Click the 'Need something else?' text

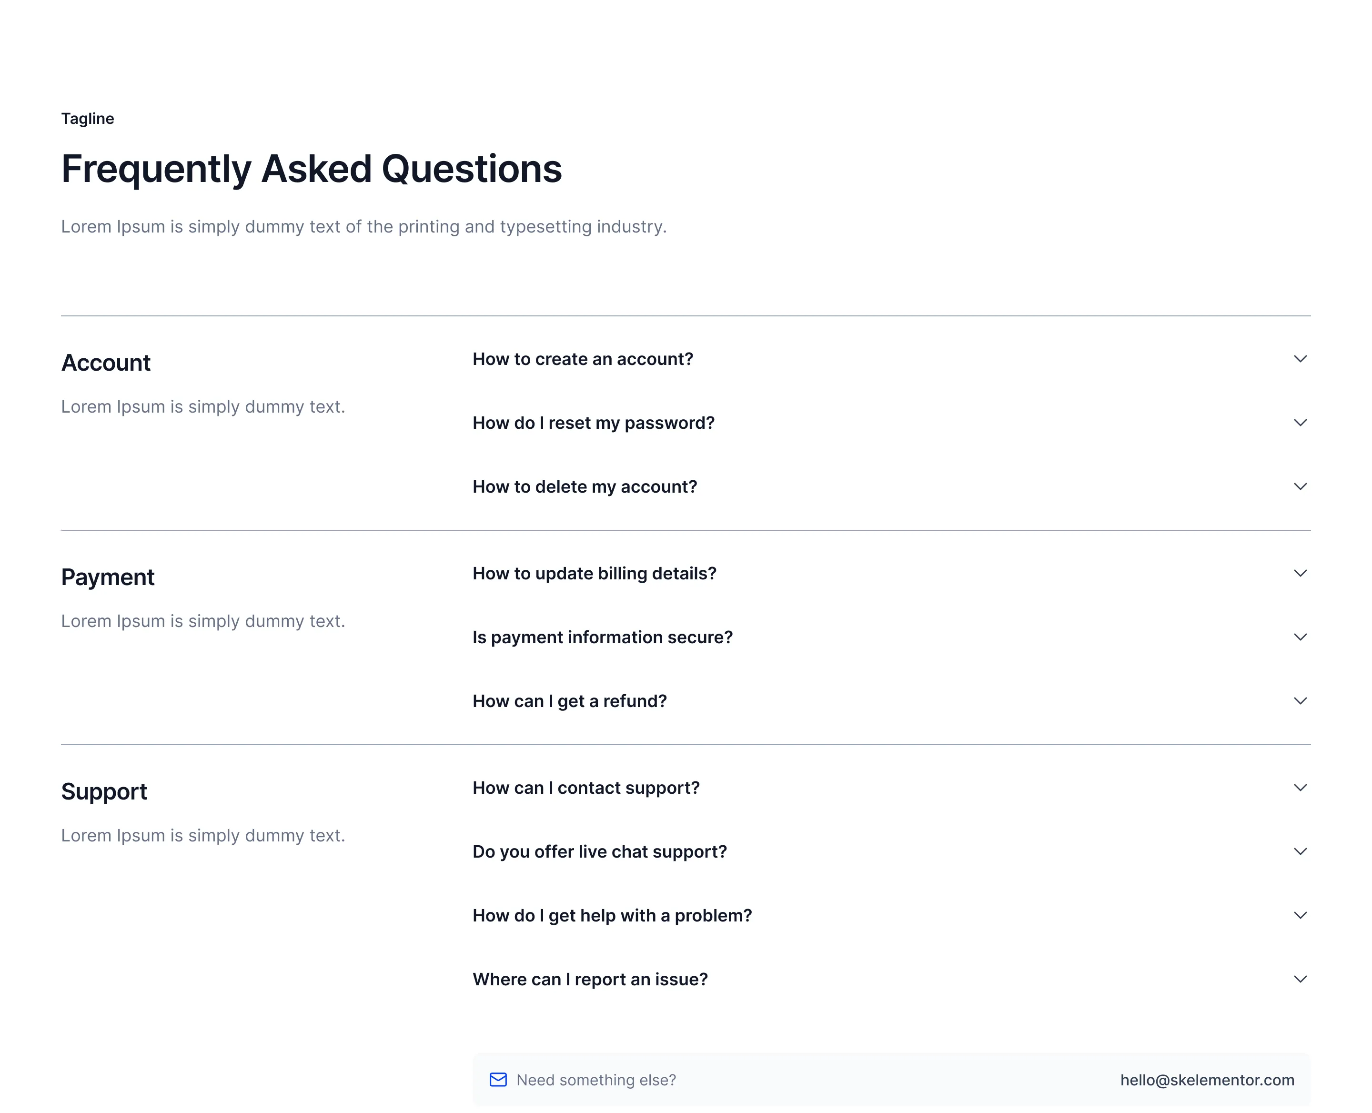click(x=596, y=1080)
